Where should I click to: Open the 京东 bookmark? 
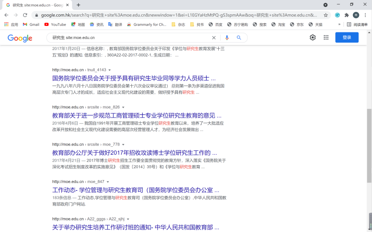coord(297,25)
